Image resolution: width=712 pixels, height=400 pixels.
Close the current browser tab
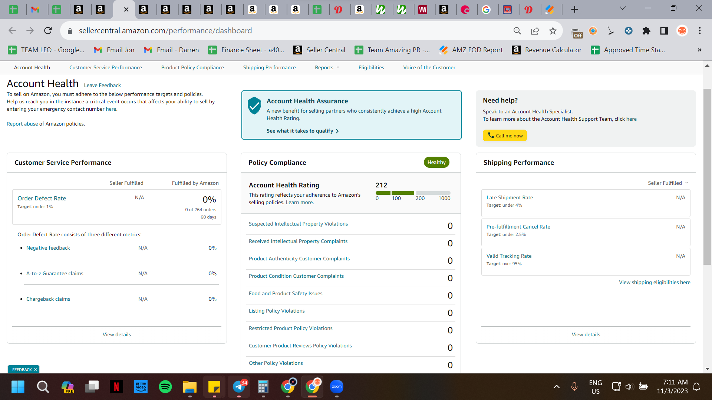[126, 10]
